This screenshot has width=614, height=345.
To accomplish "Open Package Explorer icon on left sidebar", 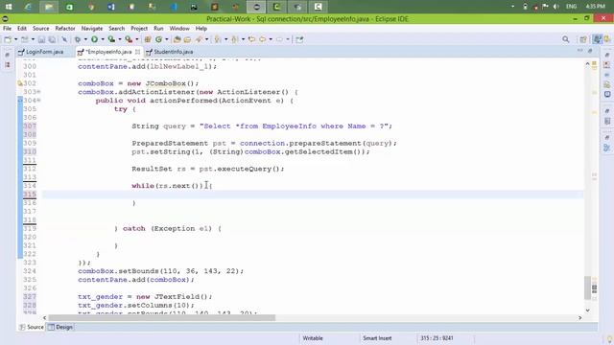I will [x=8, y=64].
